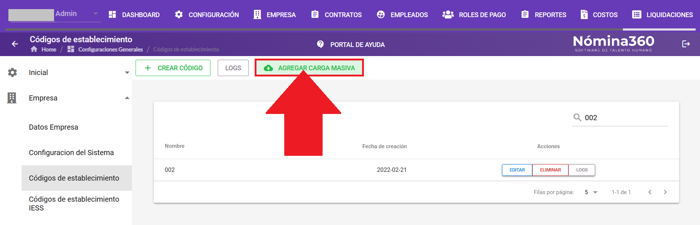Click the 002 name cell

pos(170,170)
